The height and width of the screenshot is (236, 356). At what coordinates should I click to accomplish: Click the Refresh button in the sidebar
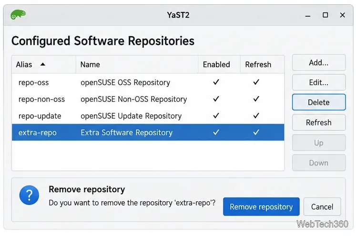coord(319,122)
